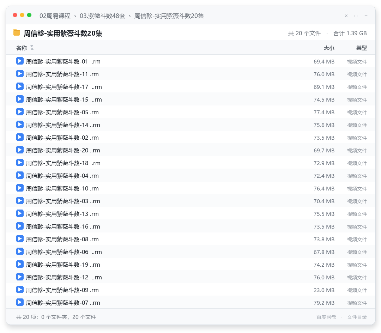
Task: Click the video icon for 周信畛-实用紫薇斗数-10
Action: click(x=20, y=188)
